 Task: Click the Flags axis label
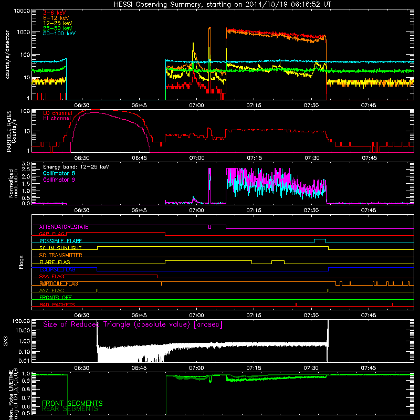tap(22, 262)
